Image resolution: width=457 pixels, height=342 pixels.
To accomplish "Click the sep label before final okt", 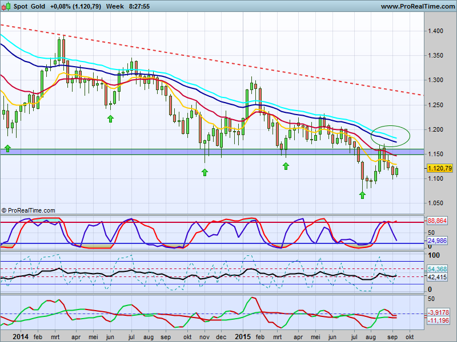I will [392, 337].
